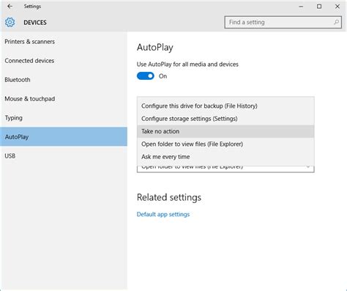Viewport: 347px width, 291px height.
Task: Open Typing settings page
Action: (64, 118)
